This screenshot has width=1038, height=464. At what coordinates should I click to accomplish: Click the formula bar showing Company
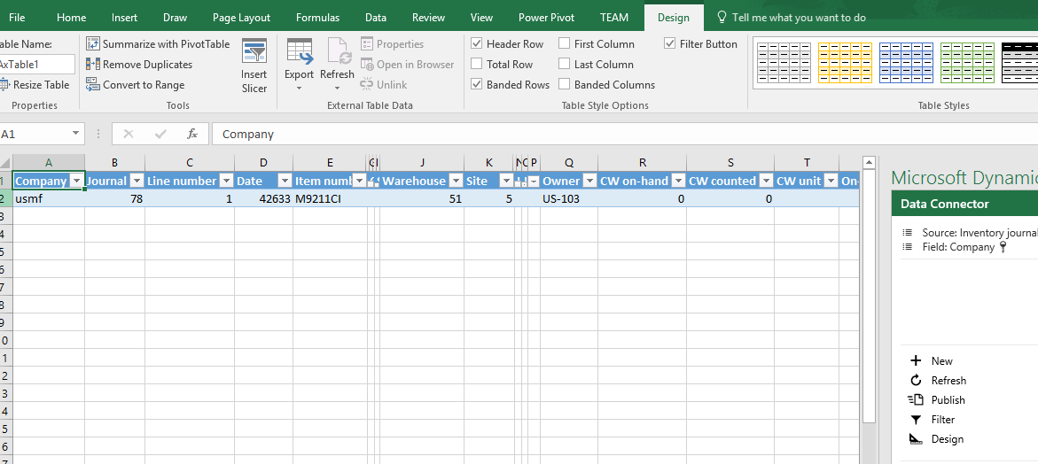tap(532, 135)
